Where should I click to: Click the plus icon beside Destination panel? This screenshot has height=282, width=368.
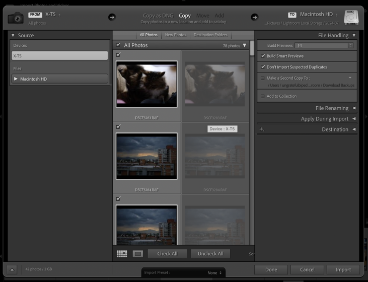pos(262,129)
